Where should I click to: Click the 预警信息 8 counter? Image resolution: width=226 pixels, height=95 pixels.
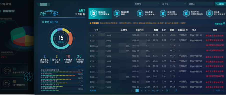coord(220,23)
